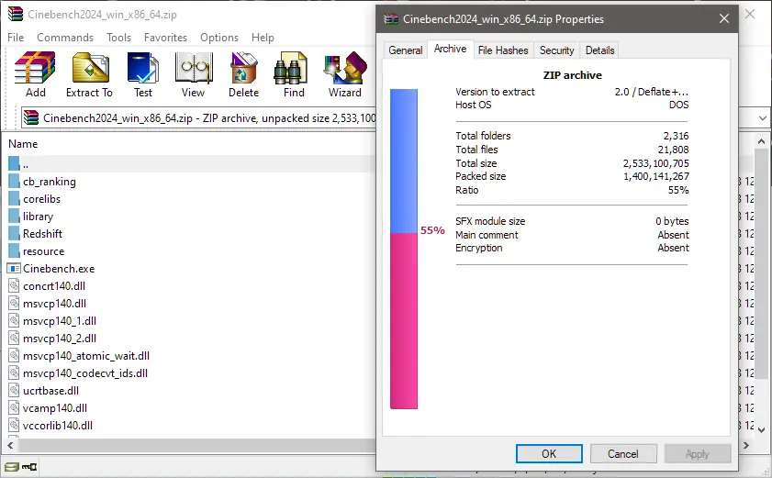Click the pink portion of ratio bar
Screen dimensions: 772x478
(x=404, y=321)
